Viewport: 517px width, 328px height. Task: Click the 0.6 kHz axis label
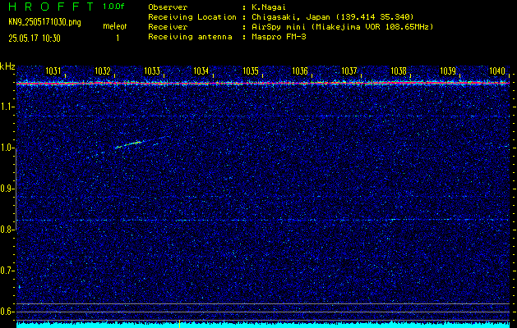pyautogui.click(x=7, y=312)
